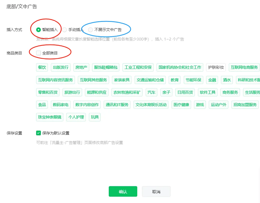Toggle the 互联网内容资讯服务 tag

tap(55, 80)
